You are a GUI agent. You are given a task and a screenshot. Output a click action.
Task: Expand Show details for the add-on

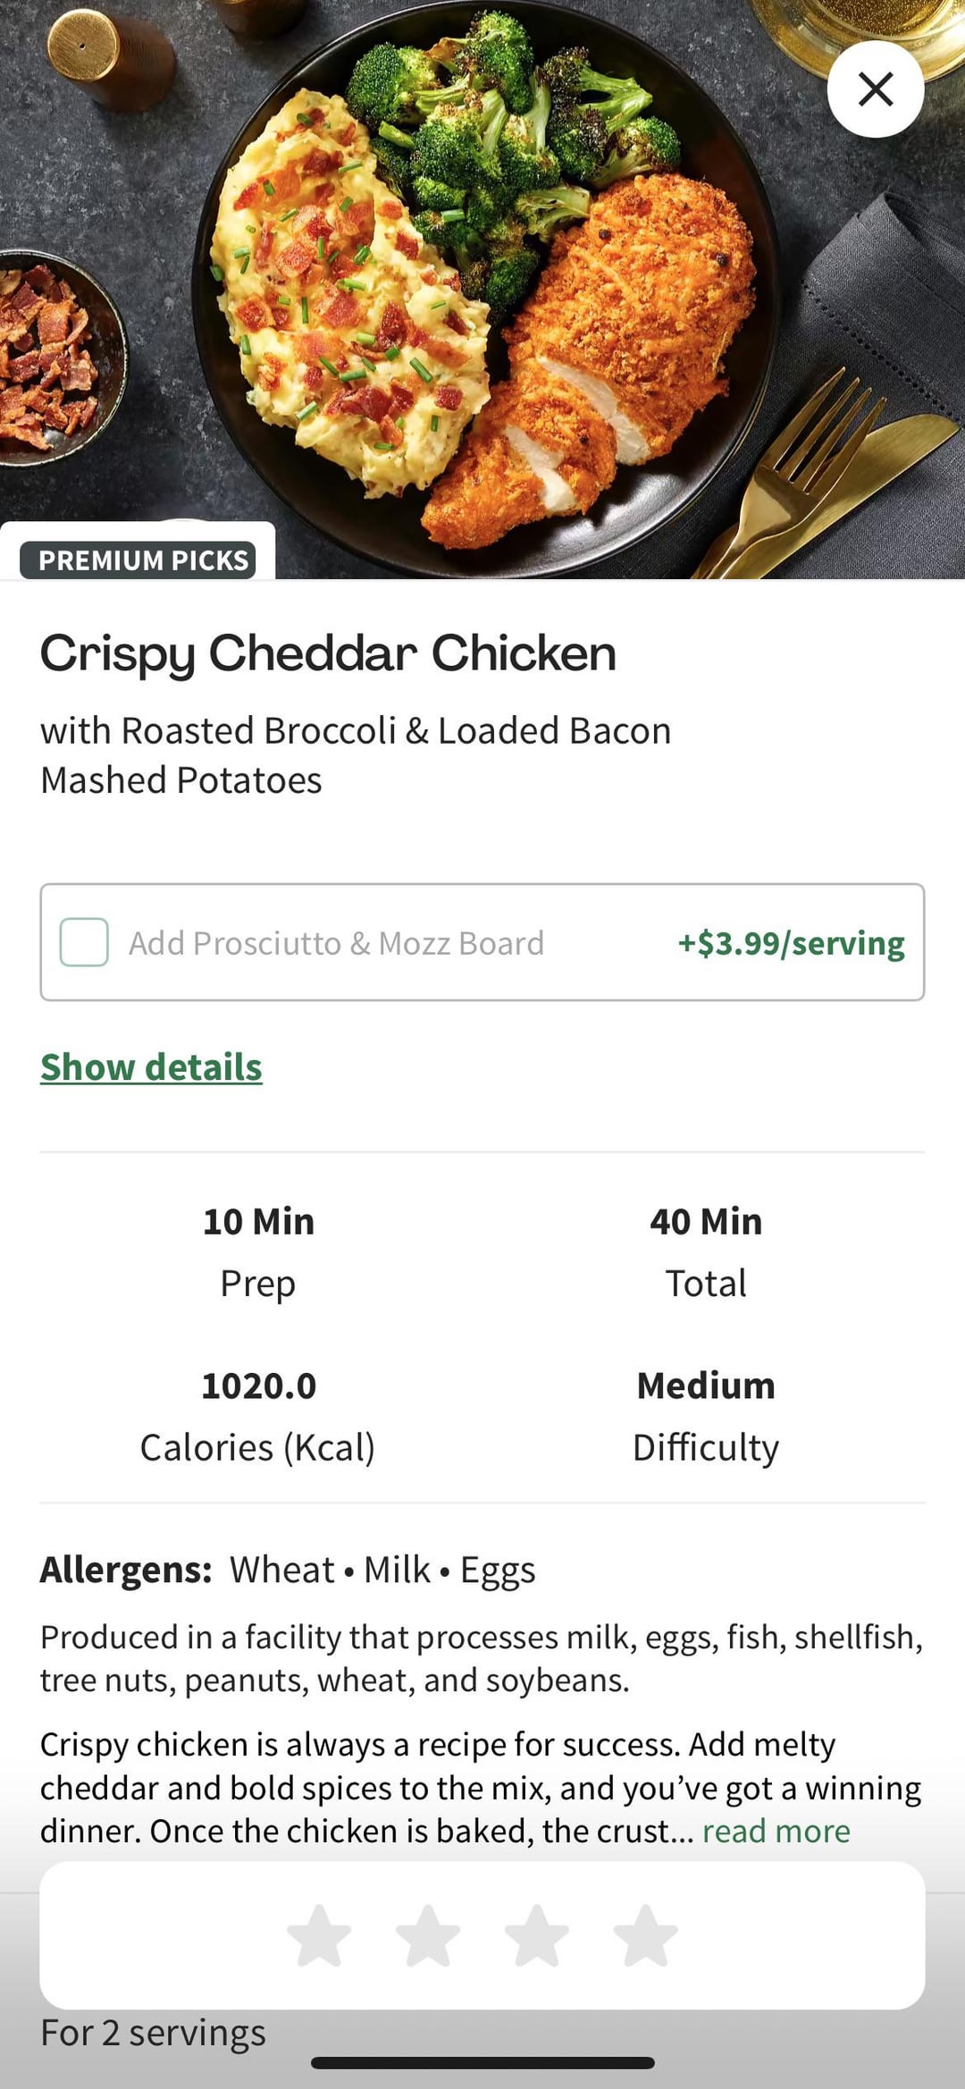tap(151, 1067)
